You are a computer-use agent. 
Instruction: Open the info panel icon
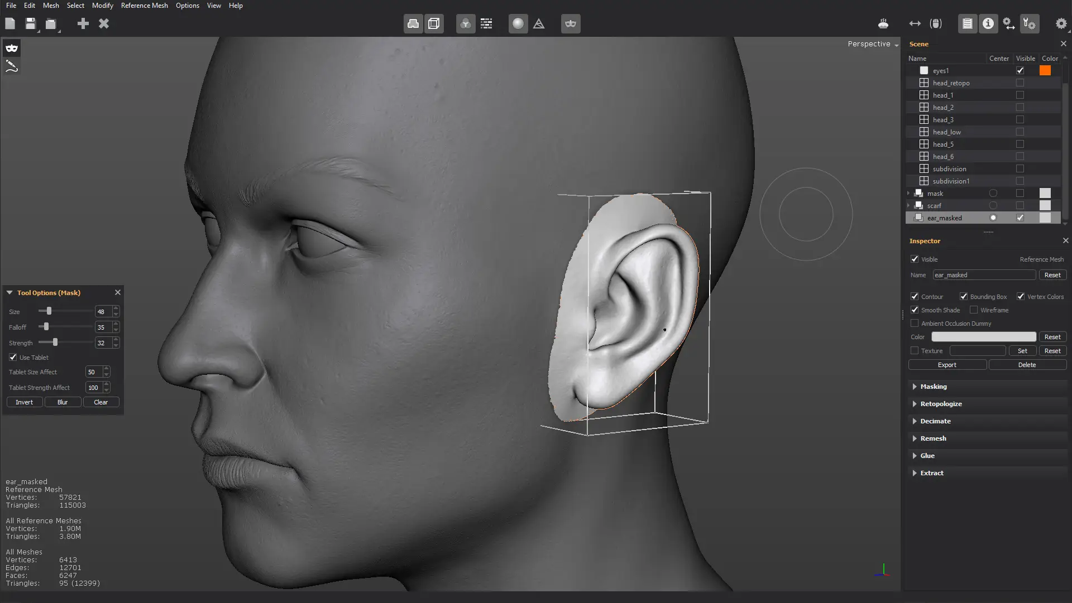coord(988,24)
